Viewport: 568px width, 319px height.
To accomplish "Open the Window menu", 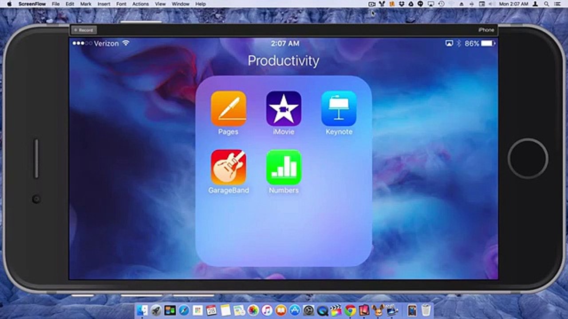I will coord(181,4).
